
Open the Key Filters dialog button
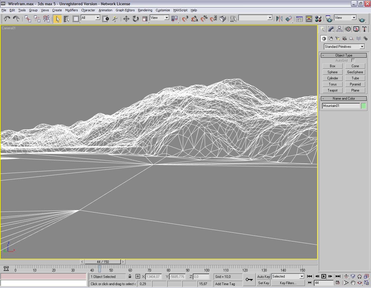pos(288,283)
